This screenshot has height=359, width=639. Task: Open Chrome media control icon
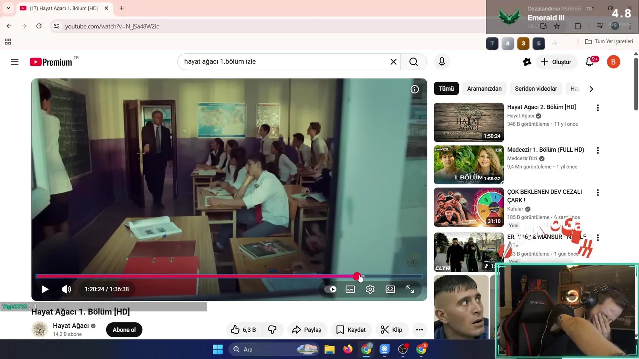600,26
